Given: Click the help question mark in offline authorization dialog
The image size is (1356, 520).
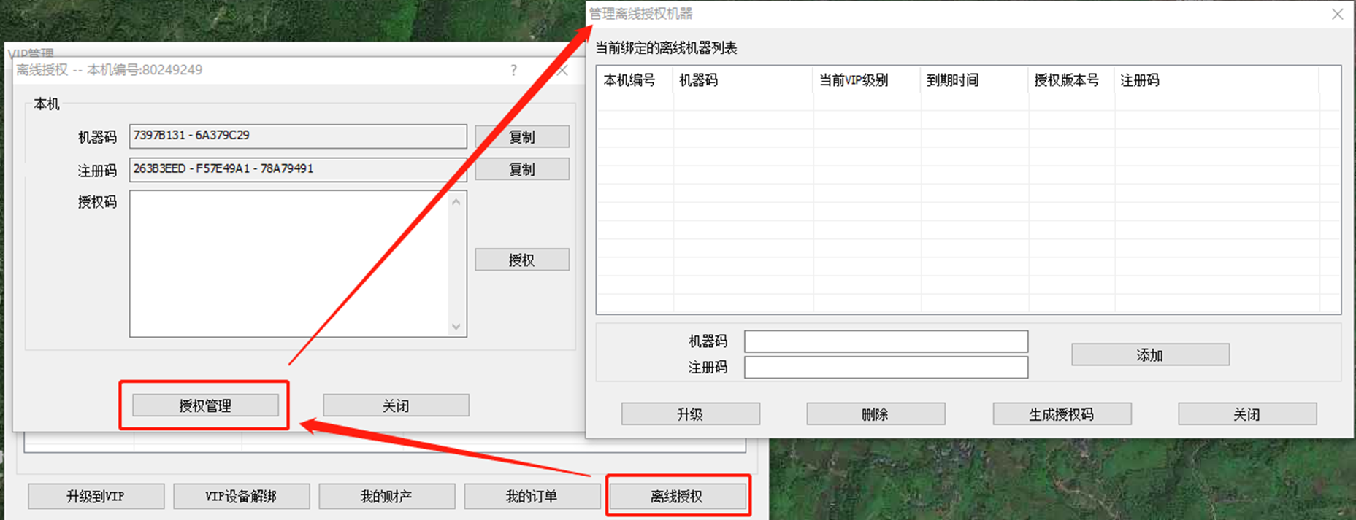Looking at the screenshot, I should 513,70.
